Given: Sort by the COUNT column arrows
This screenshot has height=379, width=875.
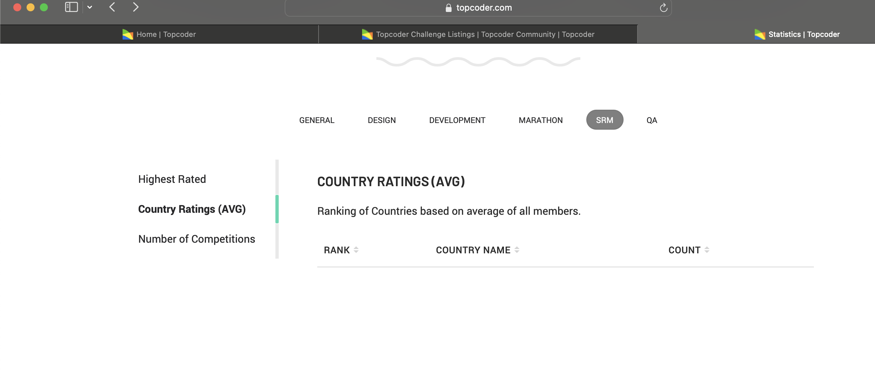Looking at the screenshot, I should click(x=707, y=250).
